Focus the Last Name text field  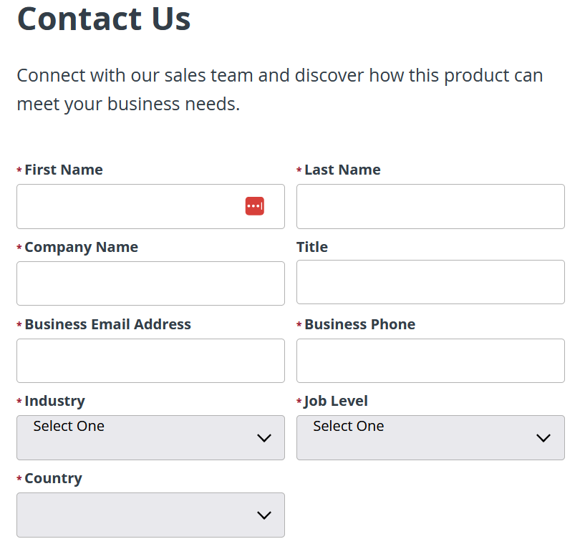point(430,207)
